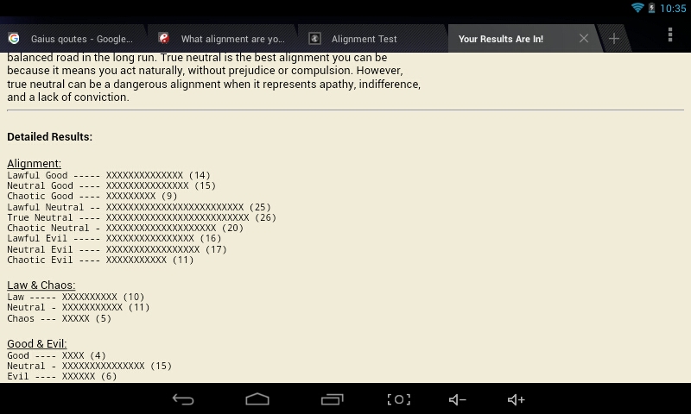Click the Law & Chaos: heading
This screenshot has width=691, height=414.
[x=41, y=285]
